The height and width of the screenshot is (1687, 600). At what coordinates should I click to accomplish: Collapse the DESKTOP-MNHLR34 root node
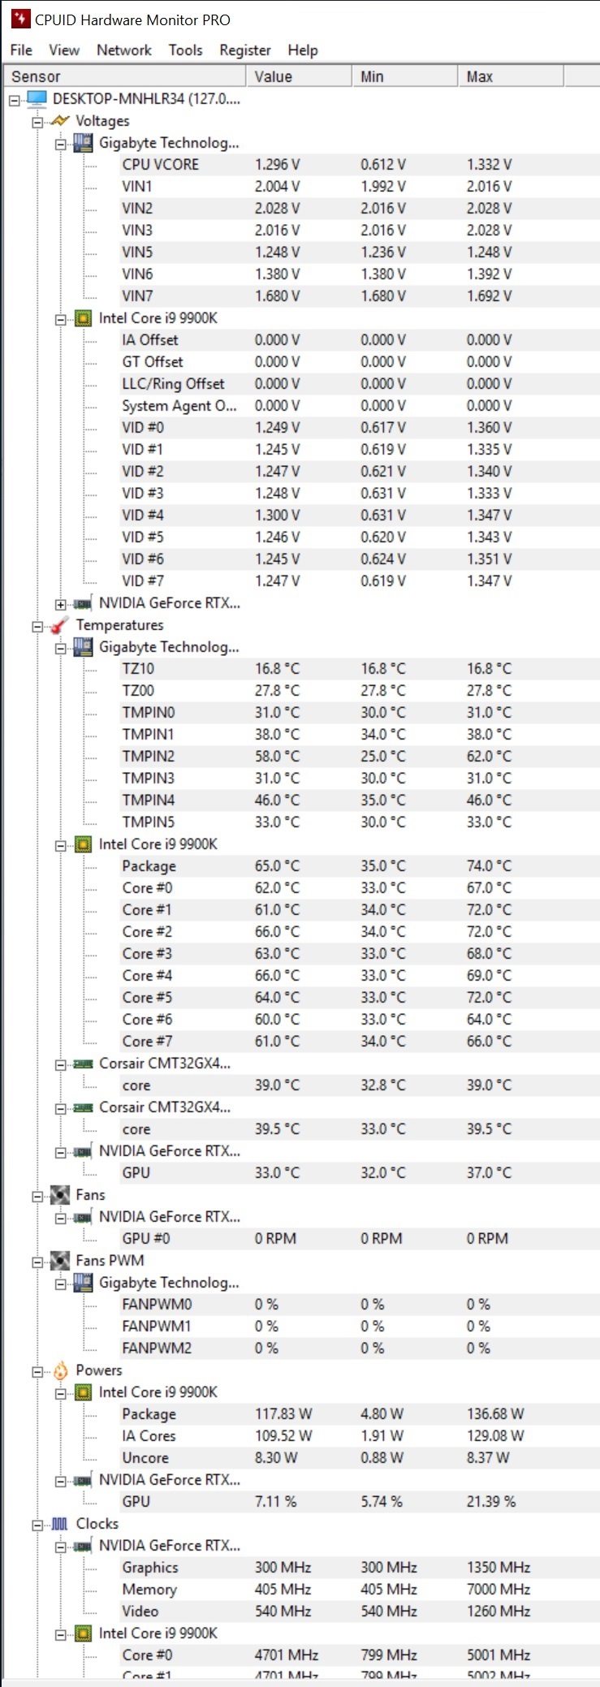click(x=14, y=100)
